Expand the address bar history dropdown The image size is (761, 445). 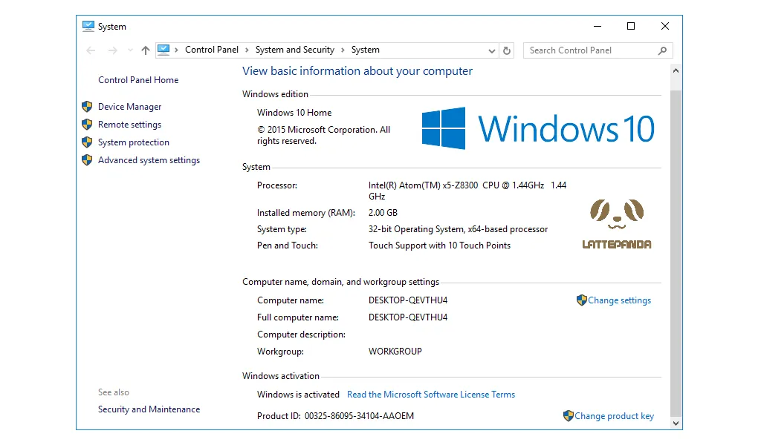coord(491,50)
